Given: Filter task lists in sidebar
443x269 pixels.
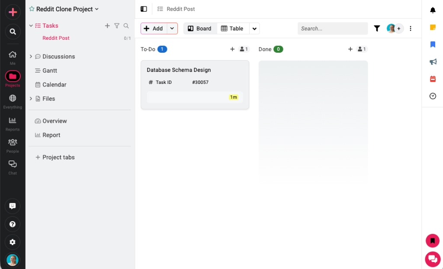Looking at the screenshot, I should point(117,26).
